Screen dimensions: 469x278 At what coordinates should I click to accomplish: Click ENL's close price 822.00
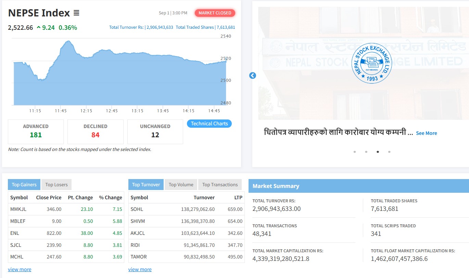(x=54, y=233)
